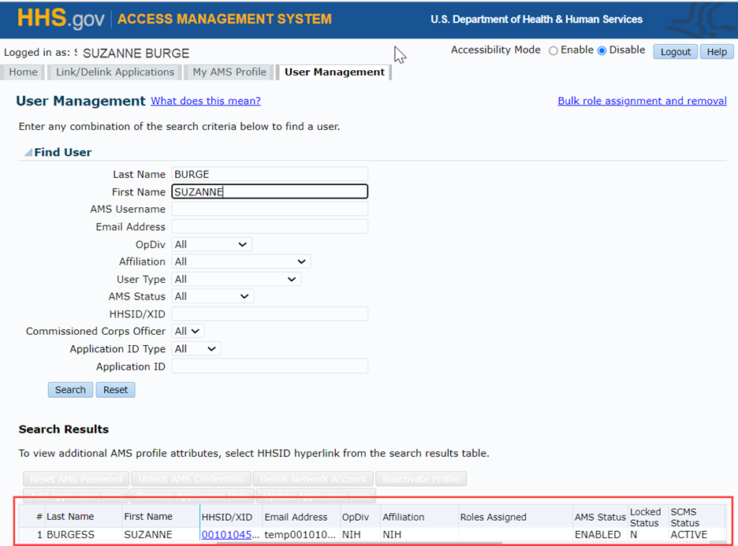Open Bulk role assignment and removal link
This screenshot has width=738, height=546.
pyautogui.click(x=642, y=101)
